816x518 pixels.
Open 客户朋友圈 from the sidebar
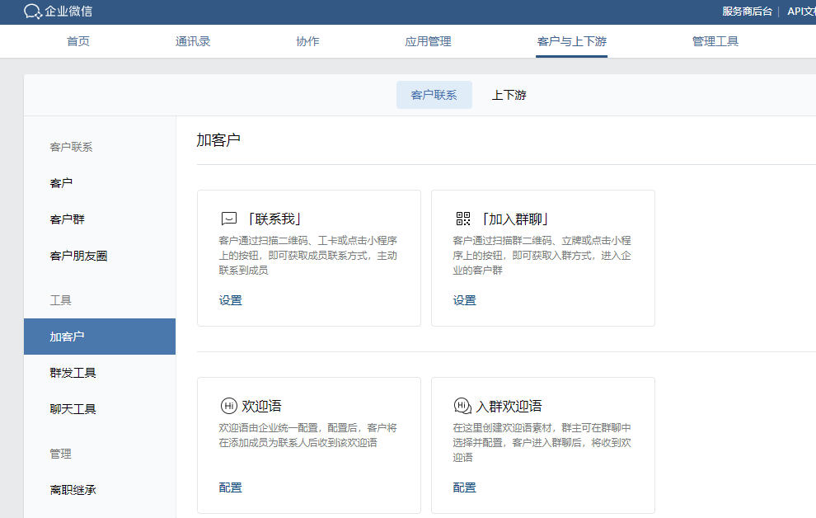click(79, 256)
